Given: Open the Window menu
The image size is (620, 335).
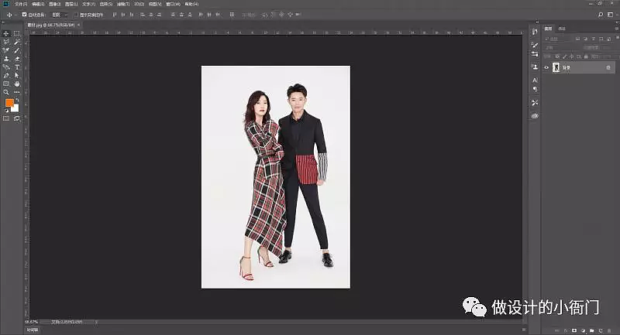Looking at the screenshot, I should (173, 4).
